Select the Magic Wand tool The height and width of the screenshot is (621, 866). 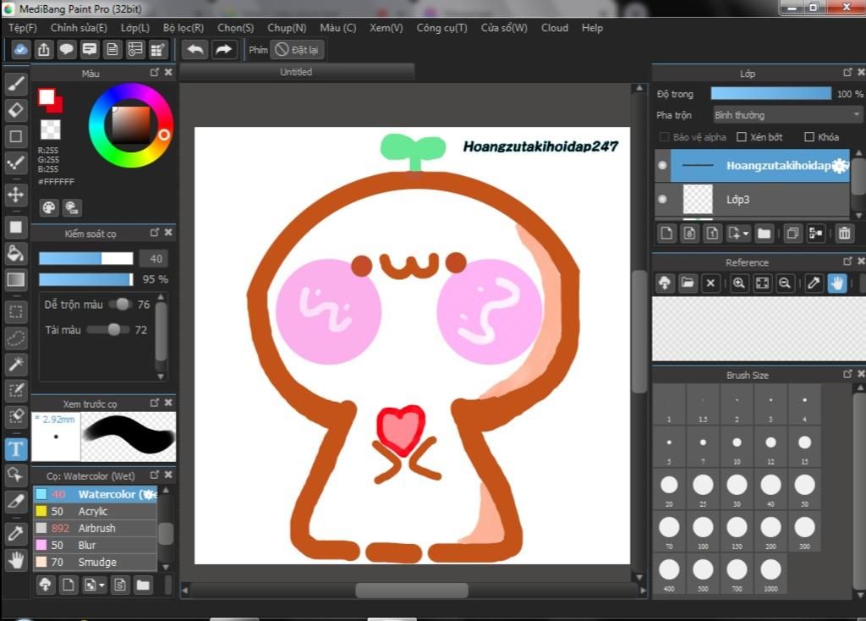click(16, 364)
